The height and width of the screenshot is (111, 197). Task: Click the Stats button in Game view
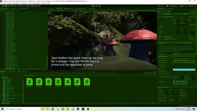148,11
